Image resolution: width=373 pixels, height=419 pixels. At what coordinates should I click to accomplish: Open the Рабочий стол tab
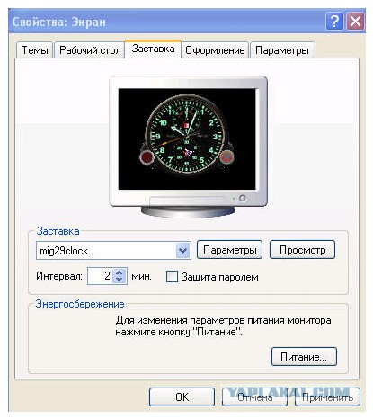click(x=90, y=50)
